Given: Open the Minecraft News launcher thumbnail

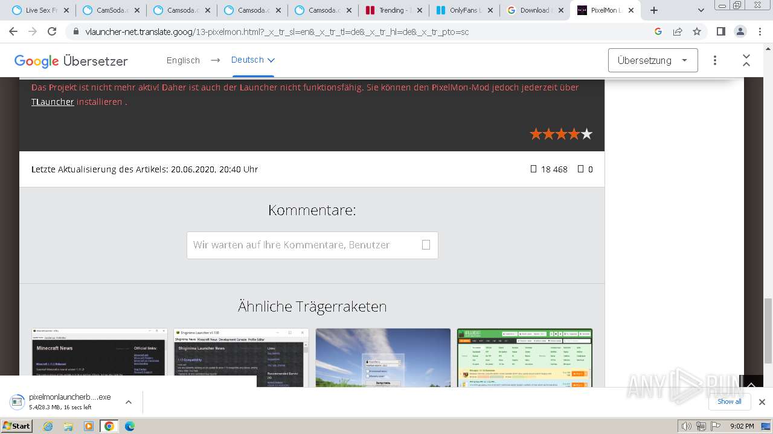Looking at the screenshot, I should pos(100,357).
